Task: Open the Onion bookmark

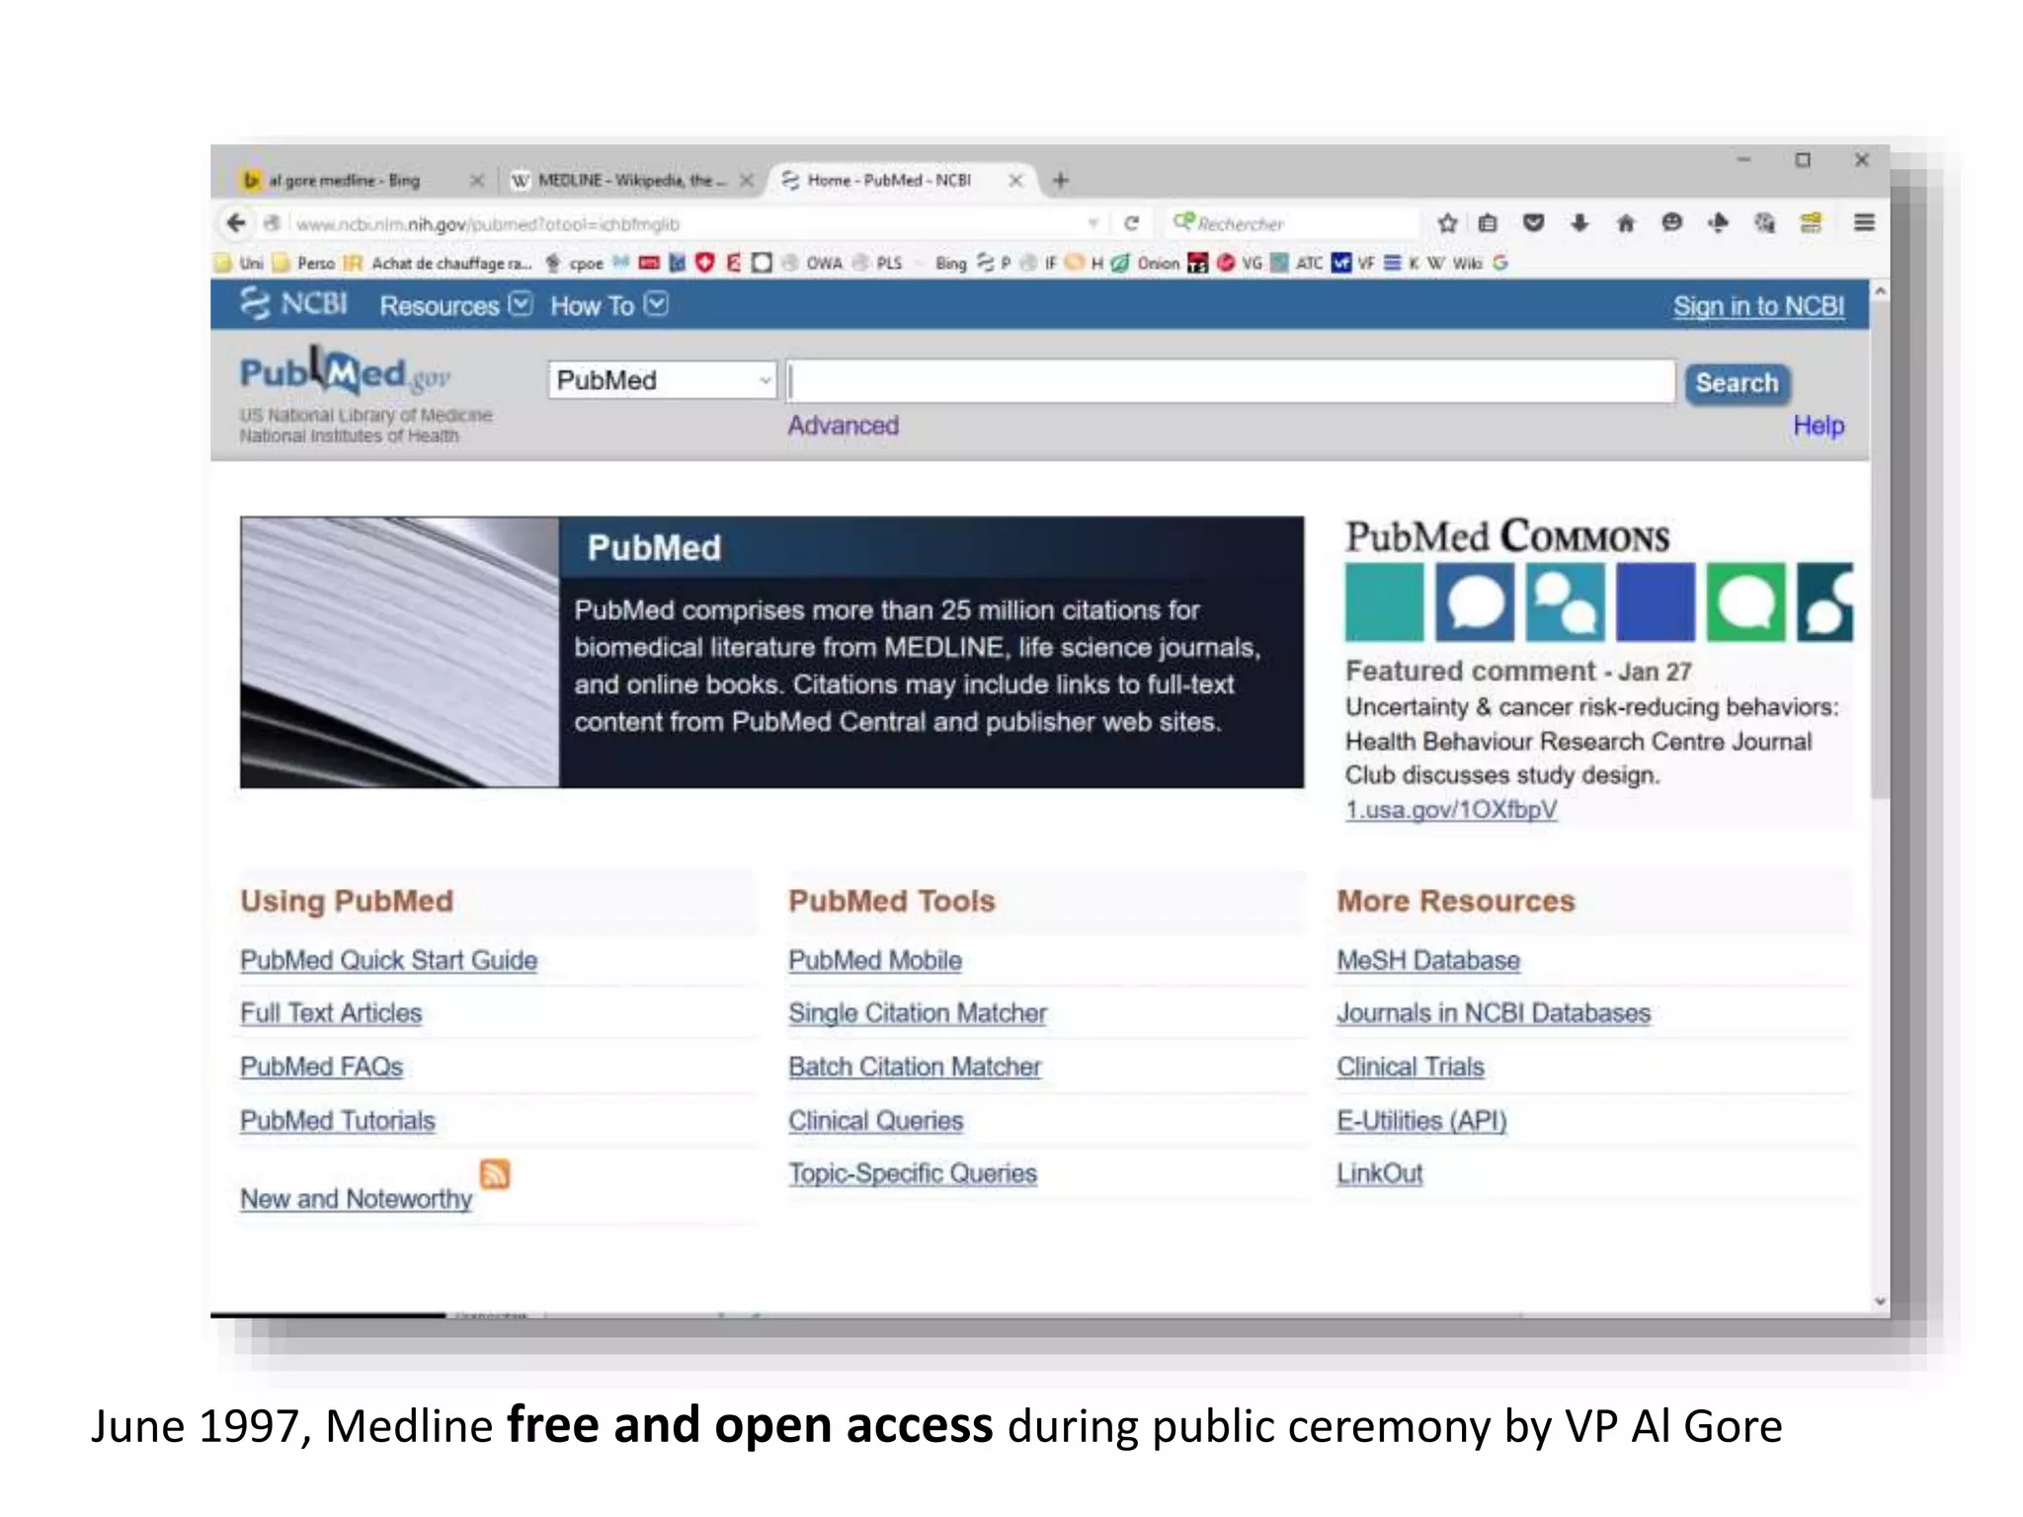Action: 1146,263
